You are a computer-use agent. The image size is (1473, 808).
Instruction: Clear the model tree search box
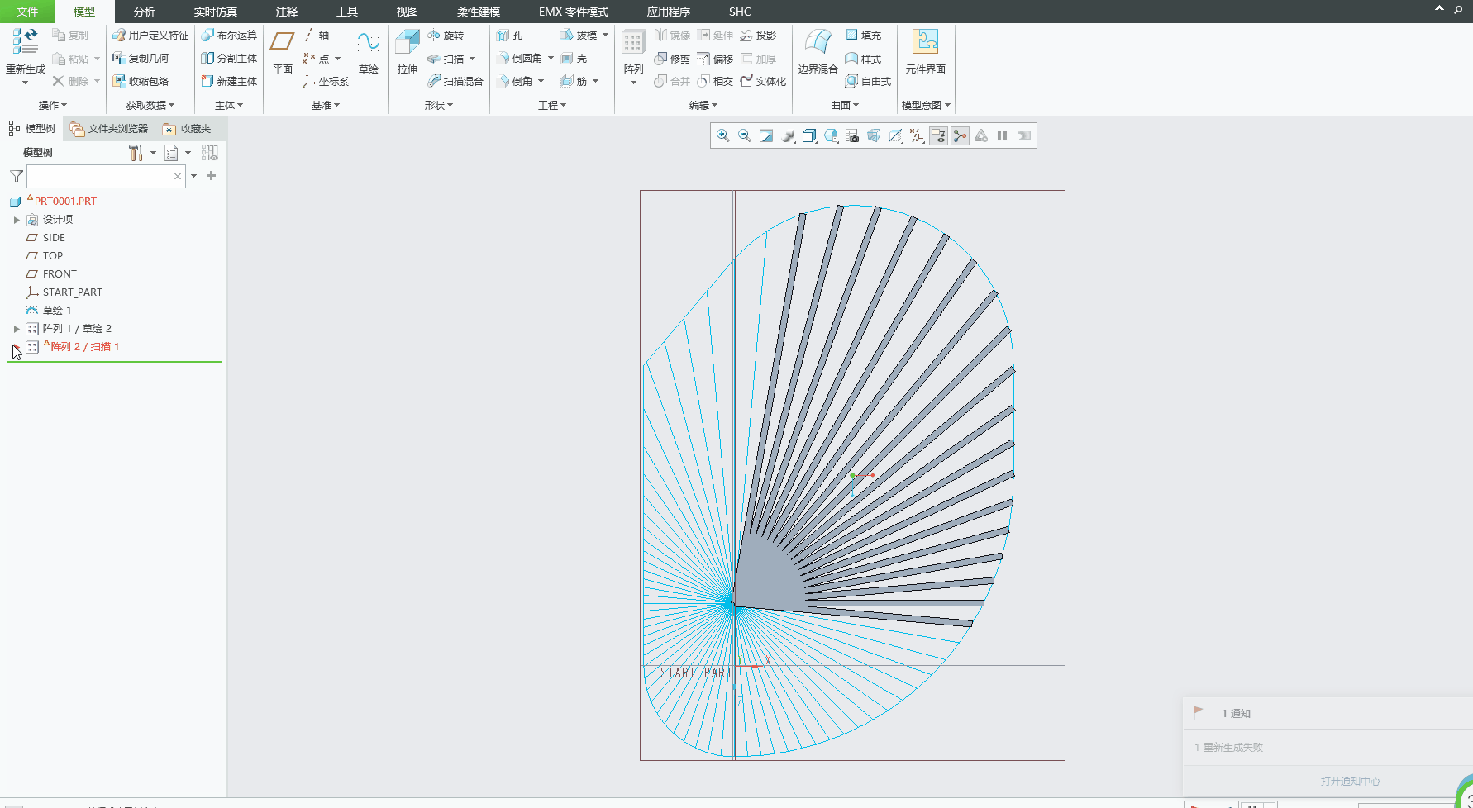(x=177, y=176)
